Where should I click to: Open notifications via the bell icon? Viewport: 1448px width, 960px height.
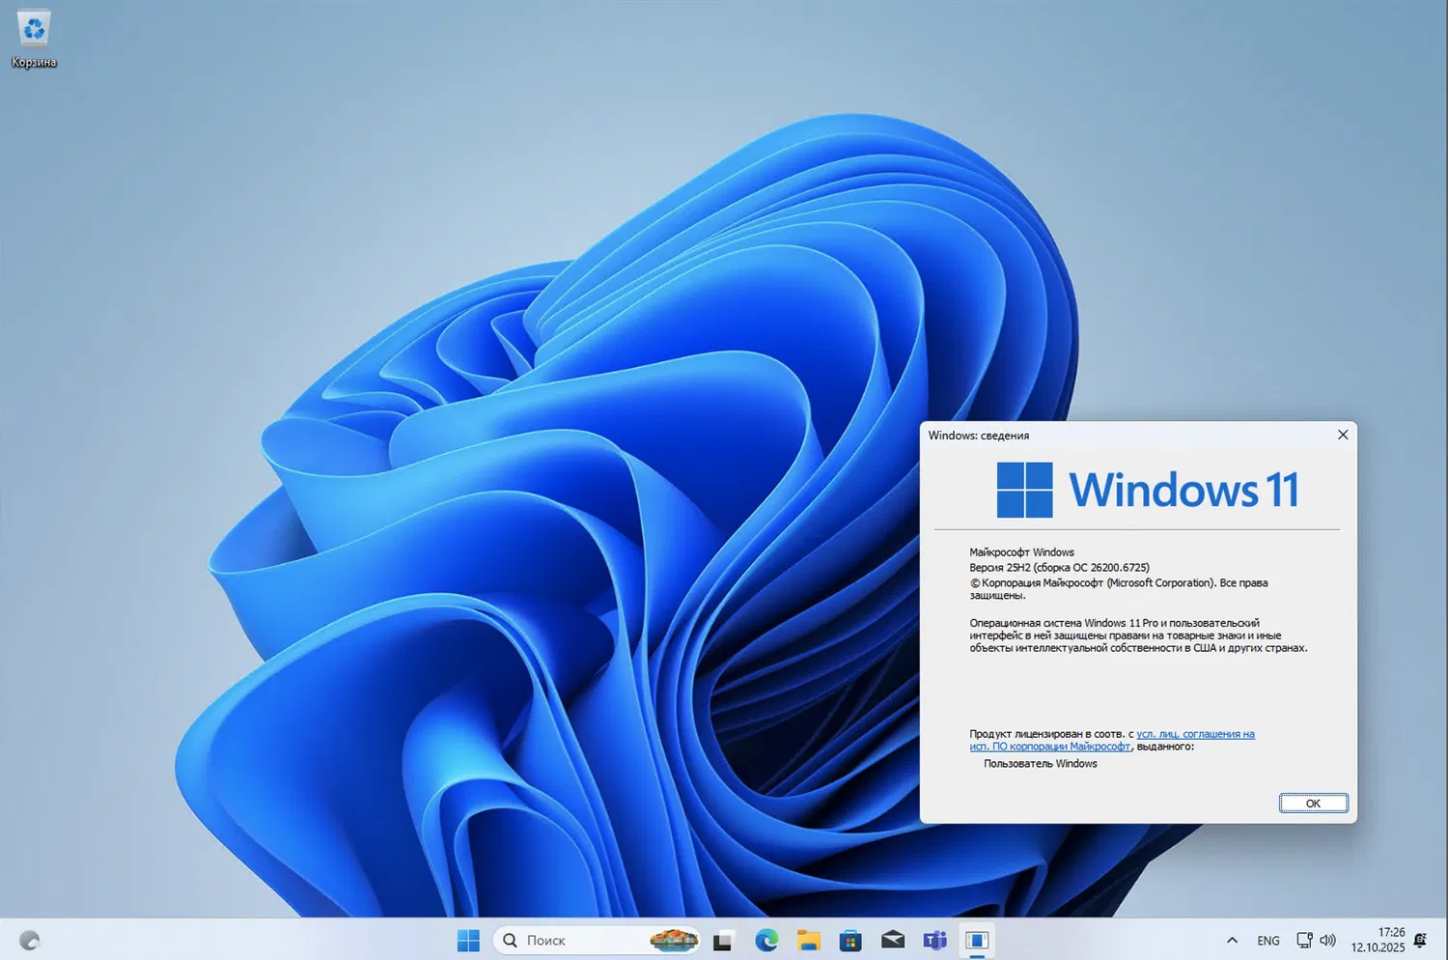[1420, 940]
